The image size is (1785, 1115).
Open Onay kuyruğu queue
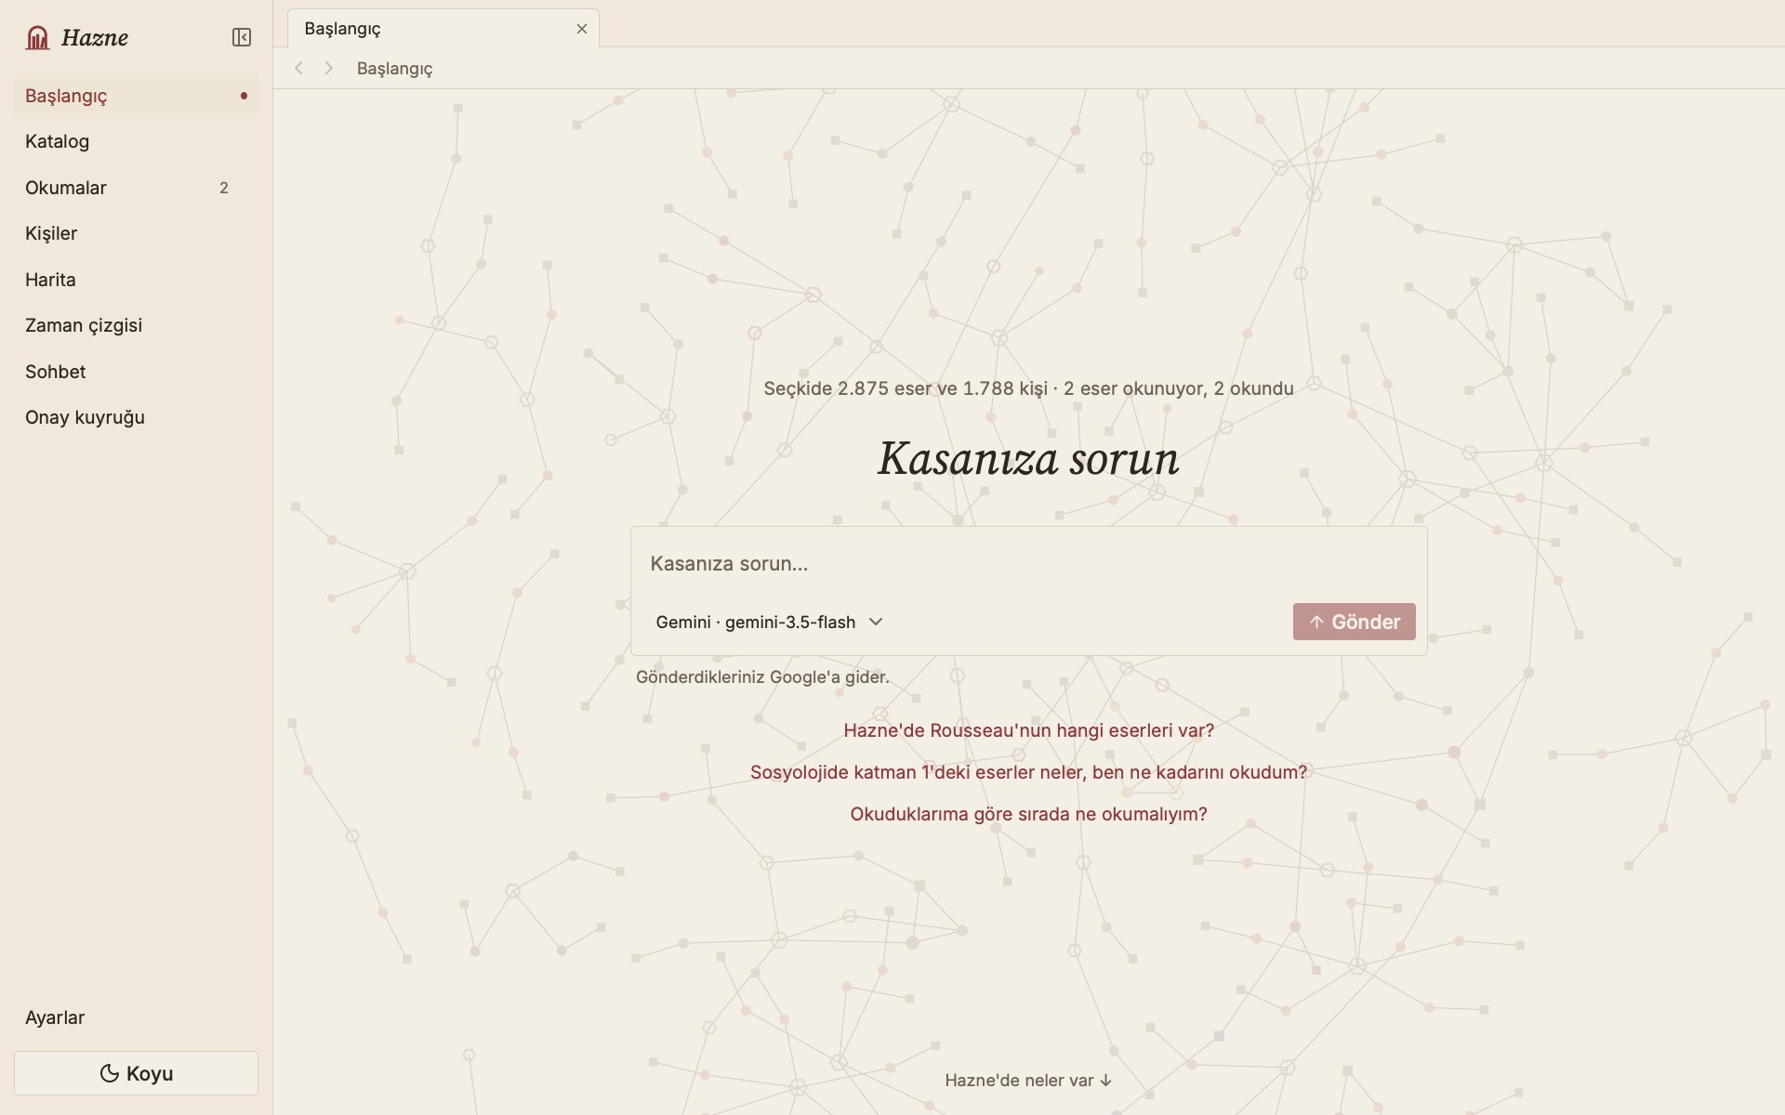[x=136, y=417]
